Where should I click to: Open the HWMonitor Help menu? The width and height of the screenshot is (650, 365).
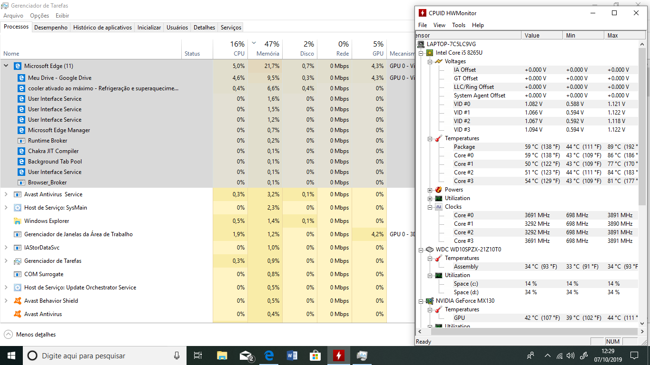(478, 25)
